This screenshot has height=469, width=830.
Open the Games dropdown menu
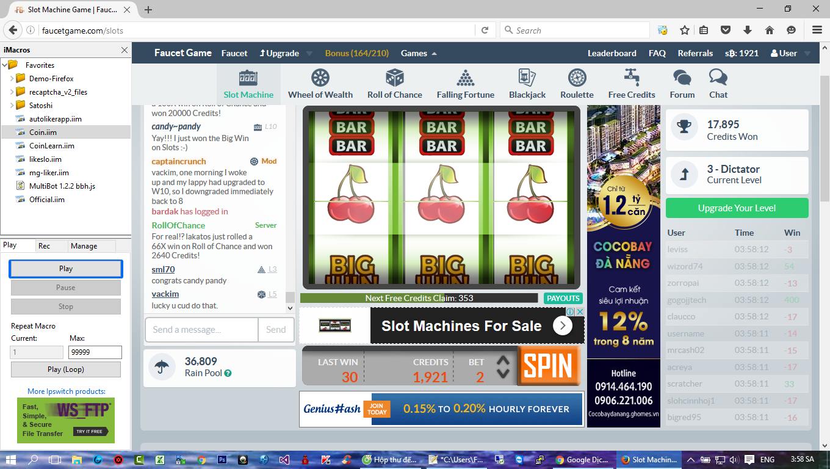(x=419, y=53)
